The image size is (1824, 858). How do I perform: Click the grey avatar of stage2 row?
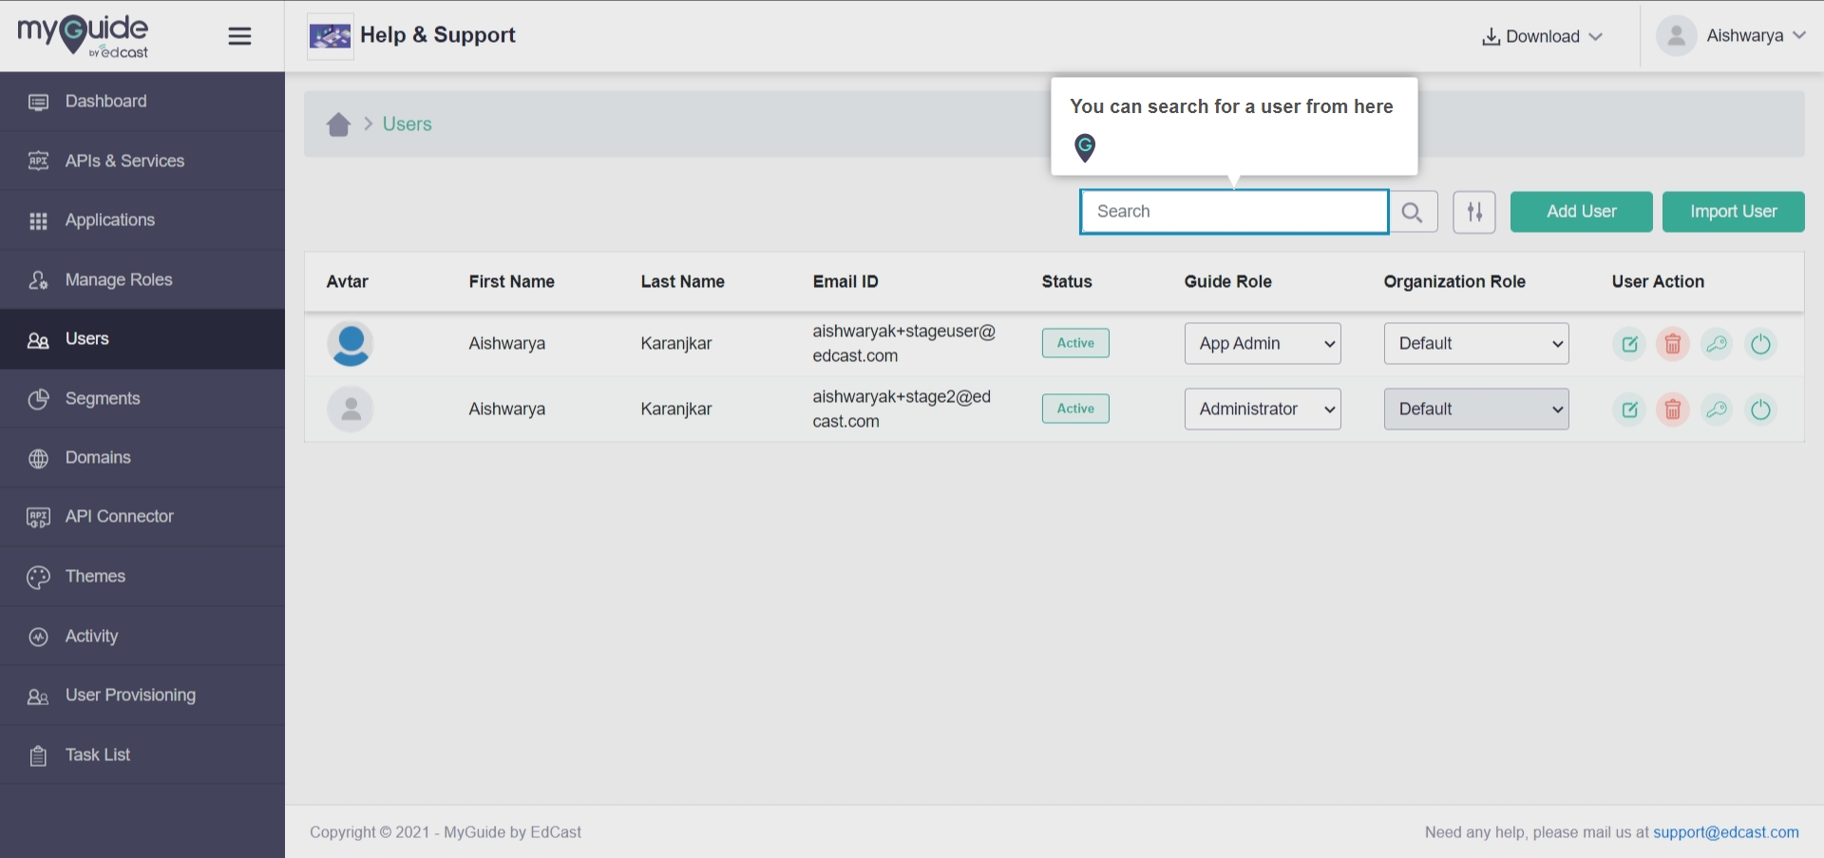coord(351,410)
